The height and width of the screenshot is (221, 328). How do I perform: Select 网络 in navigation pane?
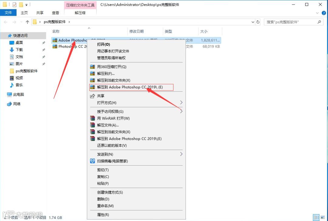17,104
